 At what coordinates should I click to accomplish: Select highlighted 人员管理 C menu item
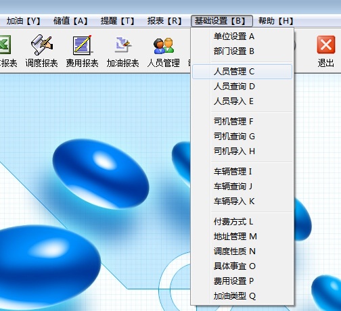coord(242,72)
